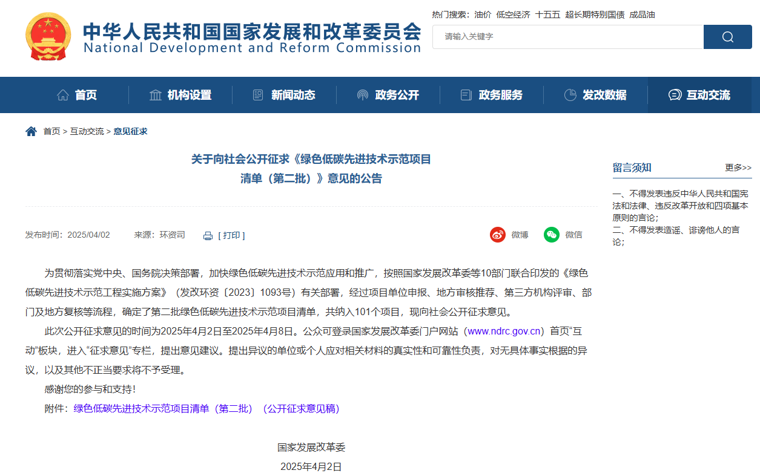Click the 发改数据 pie chart icon

[x=570, y=95]
